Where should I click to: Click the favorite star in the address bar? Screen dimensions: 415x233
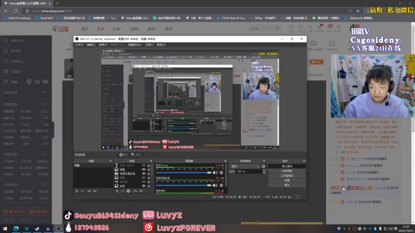click(358, 11)
